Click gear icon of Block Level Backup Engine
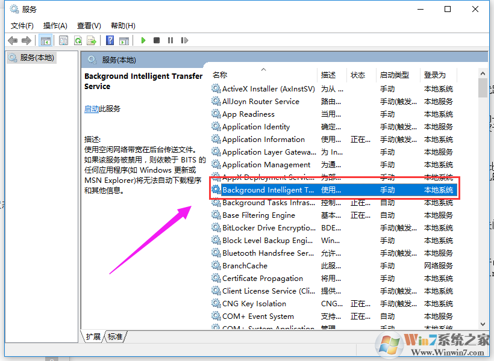Viewport: 494px width, 361px height. pos(216,240)
